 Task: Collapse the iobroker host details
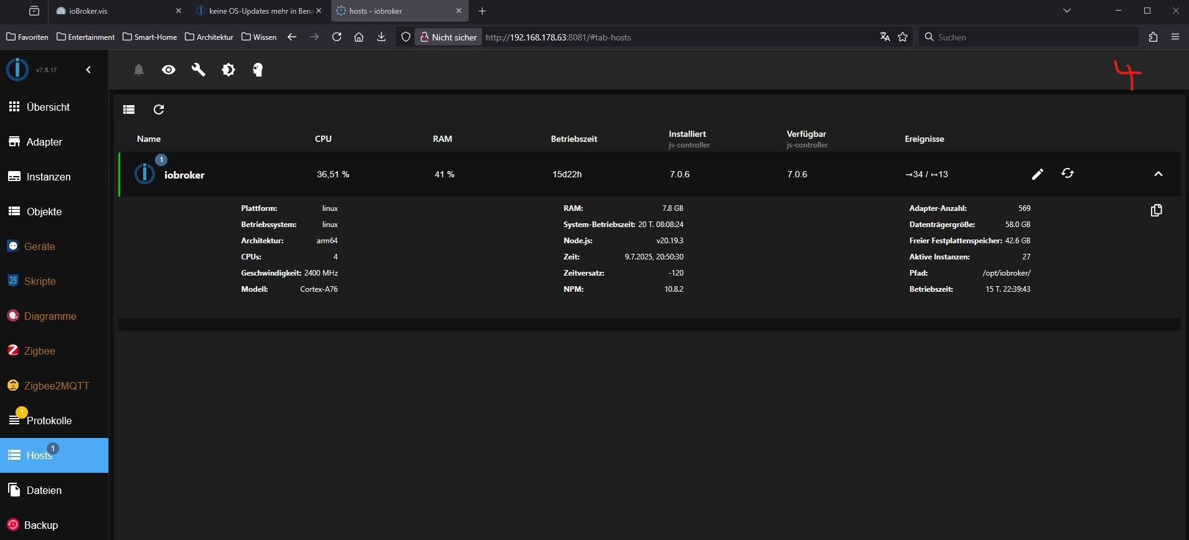1158,174
